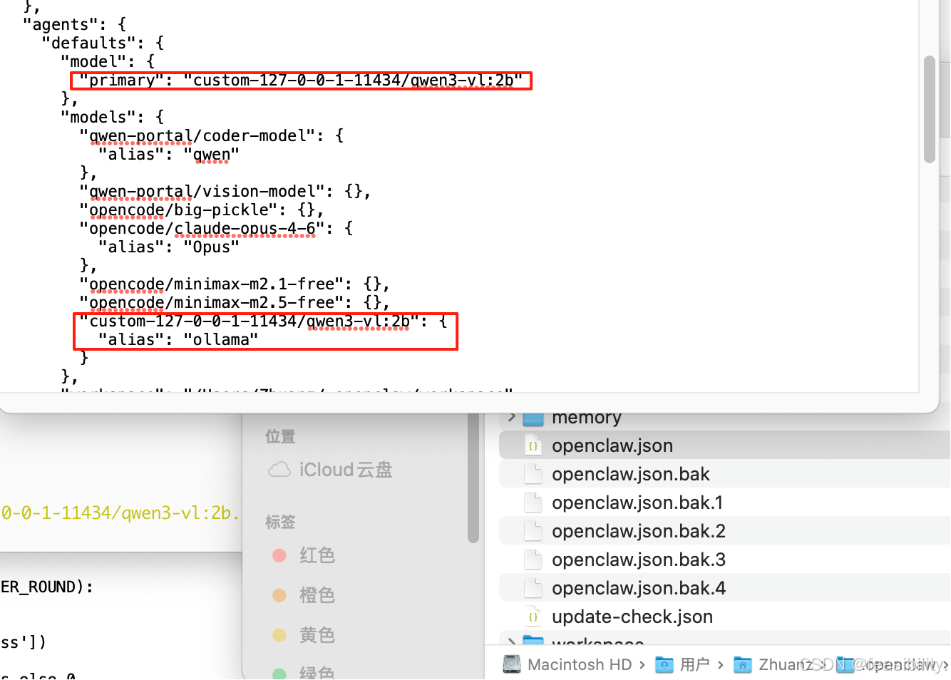Click the curly-brace icon beside openclaw.json

pyautogui.click(x=533, y=445)
